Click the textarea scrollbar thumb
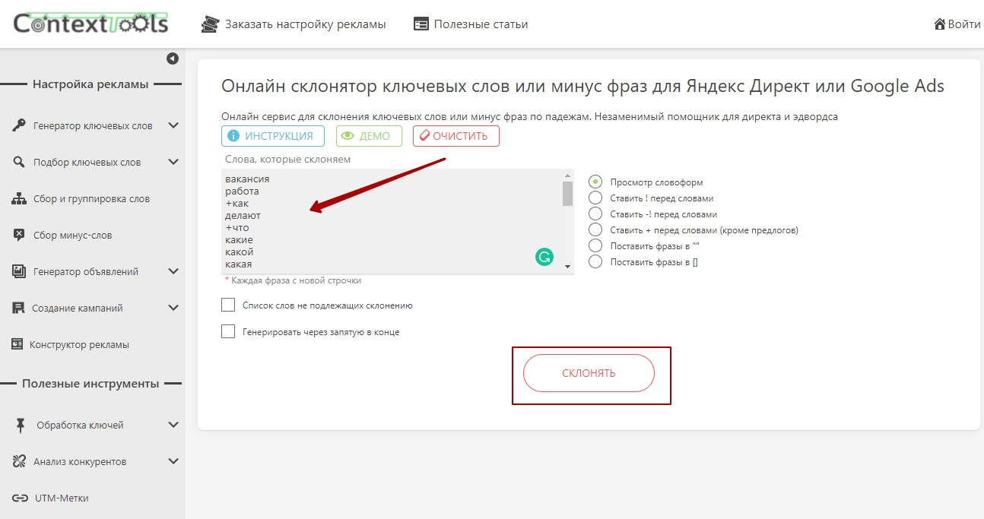The height and width of the screenshot is (519, 984). pyautogui.click(x=567, y=194)
